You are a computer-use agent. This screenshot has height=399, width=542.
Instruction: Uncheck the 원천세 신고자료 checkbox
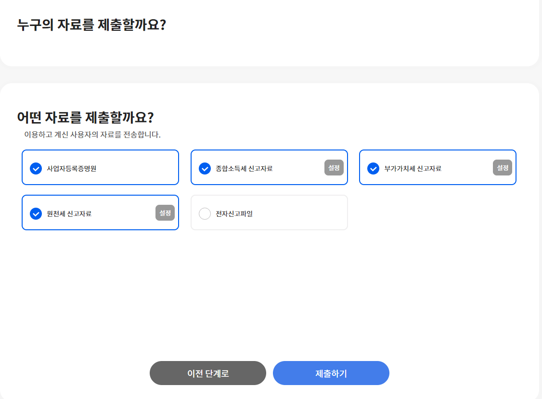(x=35, y=213)
